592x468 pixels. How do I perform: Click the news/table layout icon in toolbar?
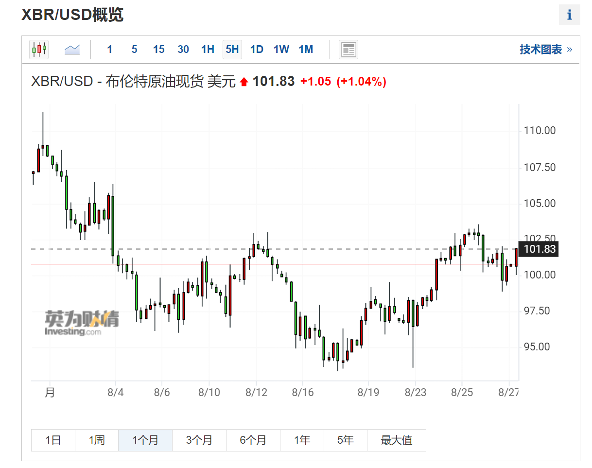(348, 49)
